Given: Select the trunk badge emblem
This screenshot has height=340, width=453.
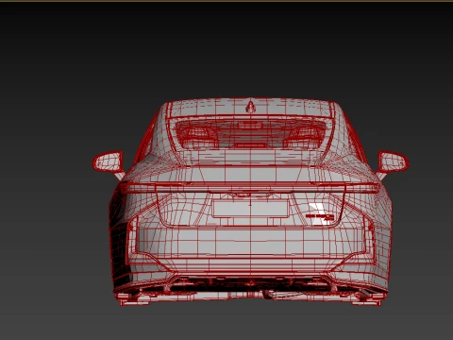Looking at the screenshot, I should tap(320, 216).
